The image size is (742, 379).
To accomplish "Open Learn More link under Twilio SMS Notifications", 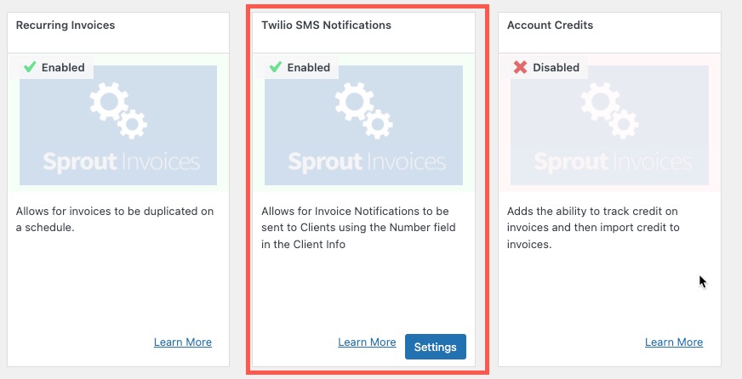I will tap(367, 342).
